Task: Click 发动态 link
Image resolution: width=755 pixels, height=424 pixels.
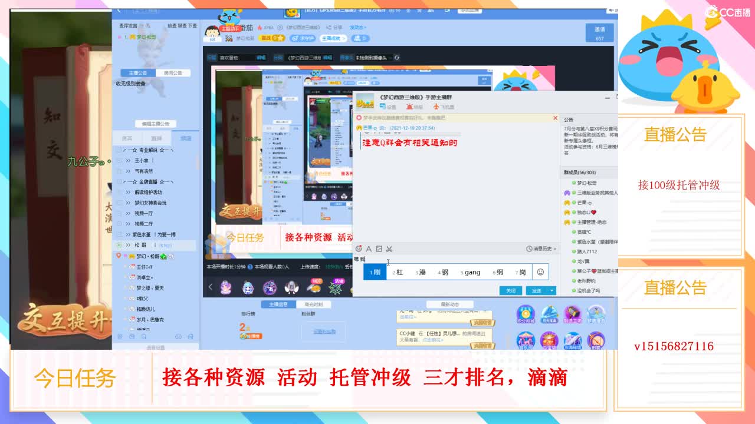Action: click(x=357, y=27)
